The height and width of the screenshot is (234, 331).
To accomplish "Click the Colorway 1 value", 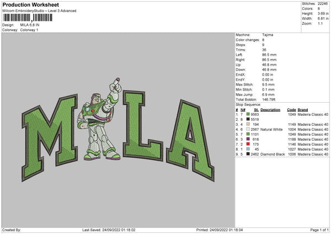I will click(29, 30).
